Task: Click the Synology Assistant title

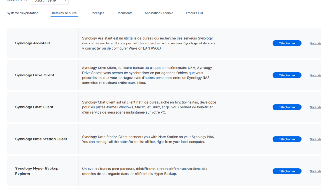Action: (x=33, y=43)
